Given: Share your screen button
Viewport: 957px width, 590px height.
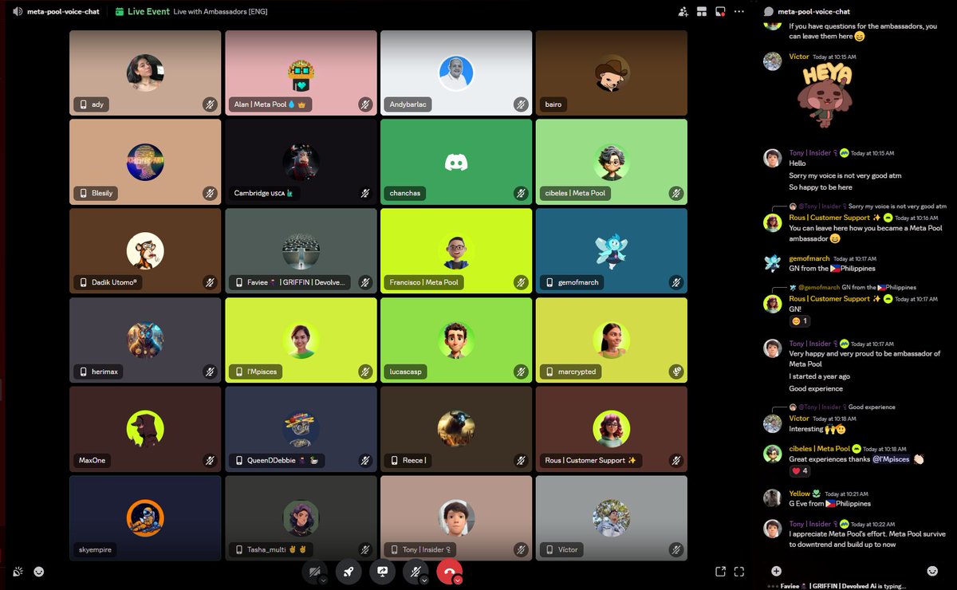Looking at the screenshot, I should 382,572.
